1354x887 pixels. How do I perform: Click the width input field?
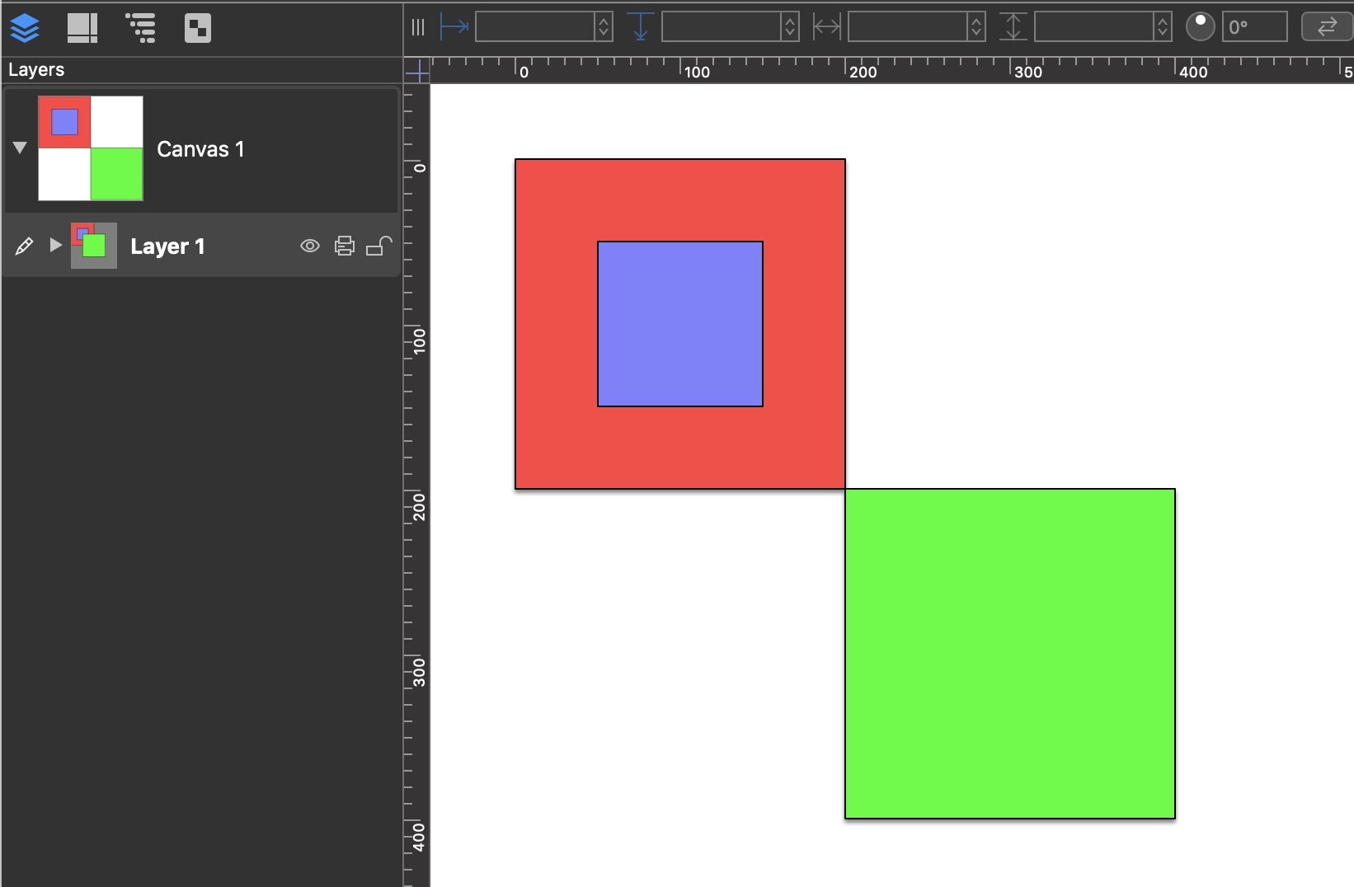click(x=908, y=27)
